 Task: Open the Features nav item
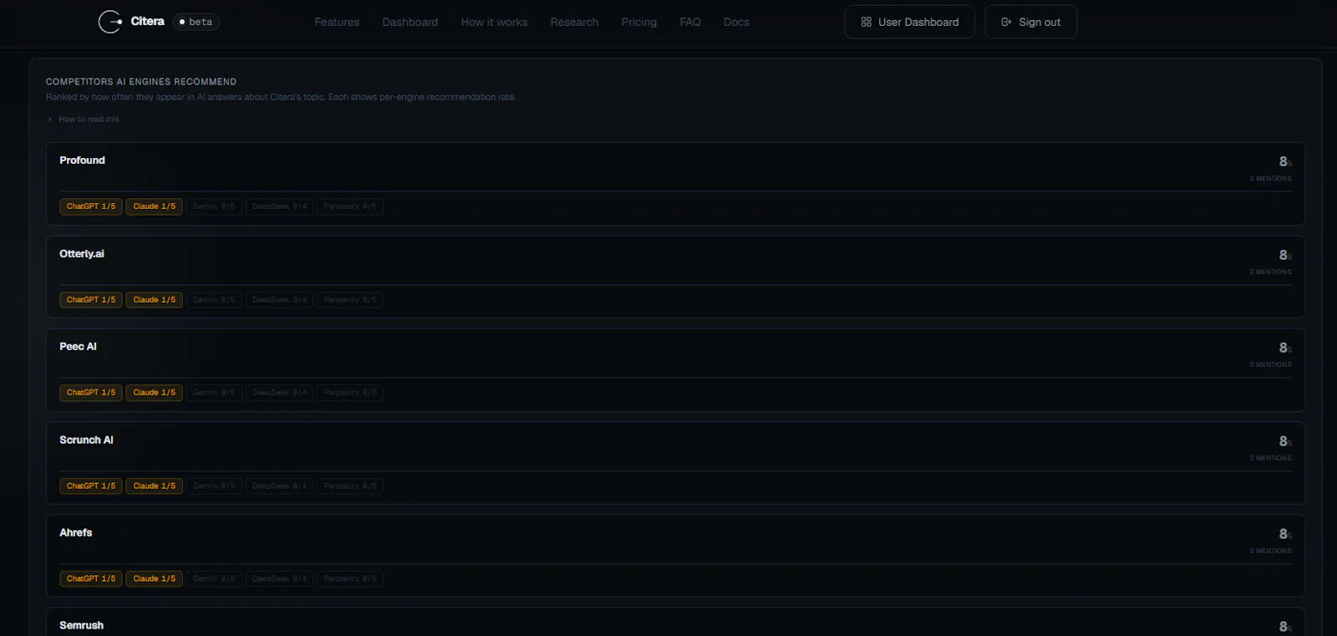pyautogui.click(x=337, y=22)
